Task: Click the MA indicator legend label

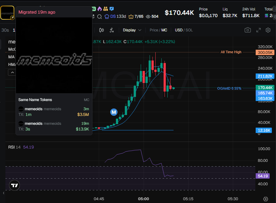Action: (11, 57)
